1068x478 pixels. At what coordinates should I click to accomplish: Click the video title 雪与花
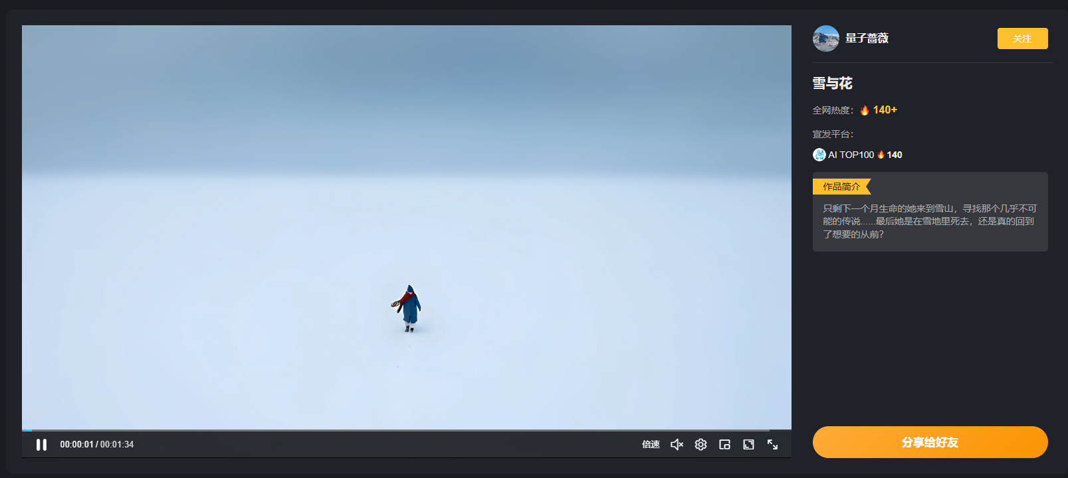832,83
